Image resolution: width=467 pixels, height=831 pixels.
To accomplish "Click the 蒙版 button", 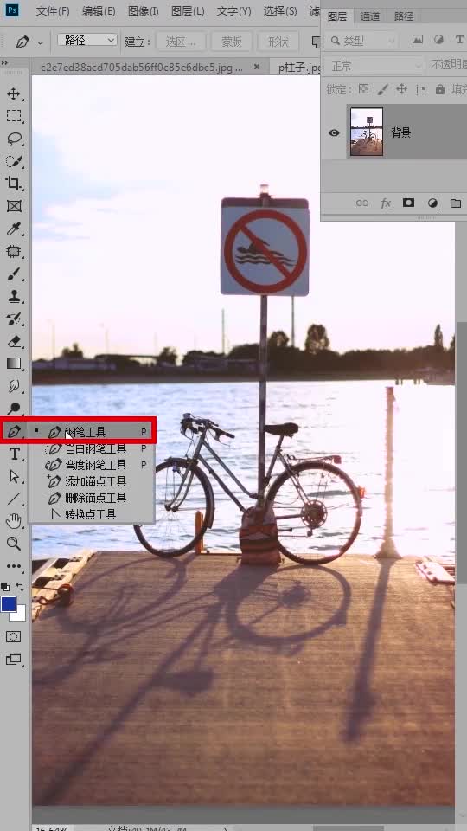I will (232, 42).
